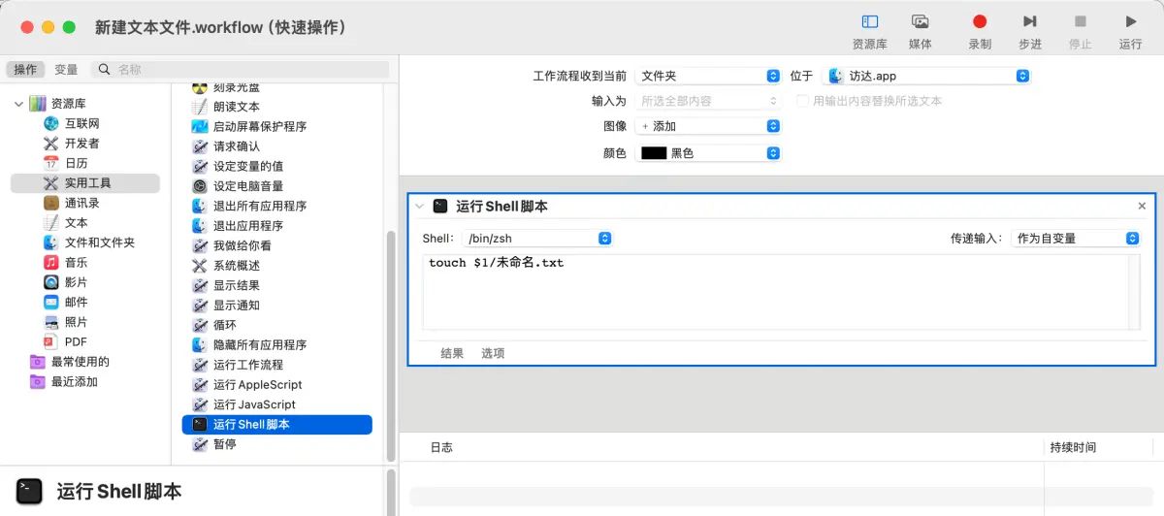The width and height of the screenshot is (1164, 516).
Task: Open the 选项 tab in Shell action
Action: [x=493, y=354]
